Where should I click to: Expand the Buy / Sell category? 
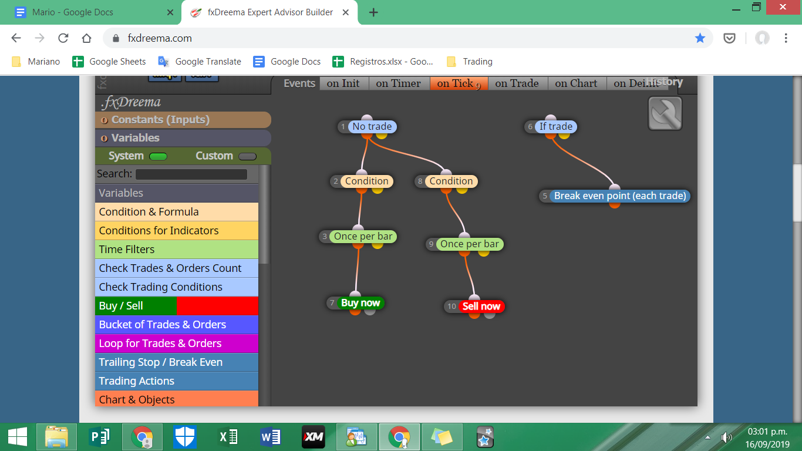pos(177,306)
